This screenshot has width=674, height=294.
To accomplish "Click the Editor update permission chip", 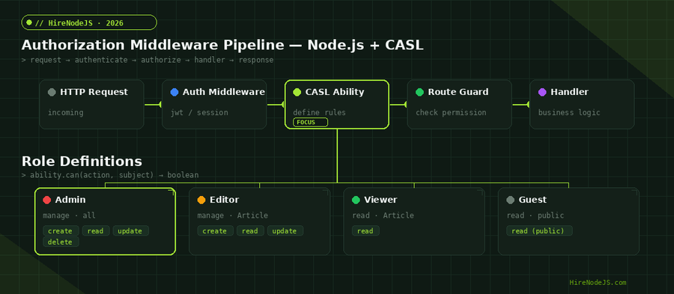I will point(285,231).
